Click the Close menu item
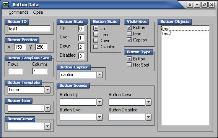The image size is (218, 138). click(38, 12)
